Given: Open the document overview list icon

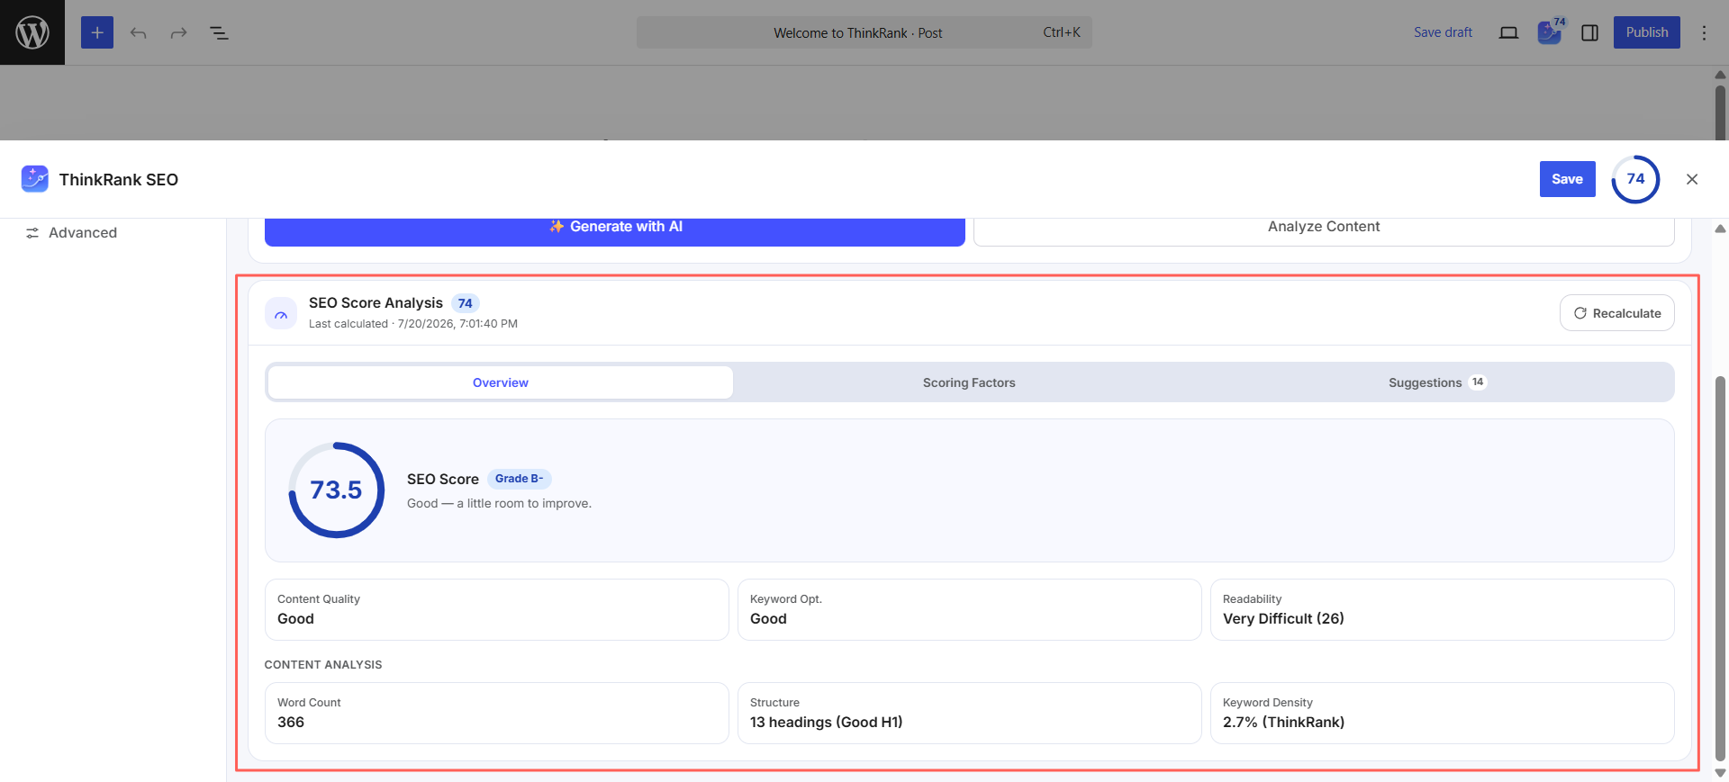Looking at the screenshot, I should (x=219, y=32).
